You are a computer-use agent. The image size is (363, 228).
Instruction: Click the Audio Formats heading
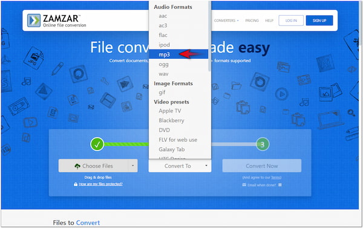pos(173,7)
